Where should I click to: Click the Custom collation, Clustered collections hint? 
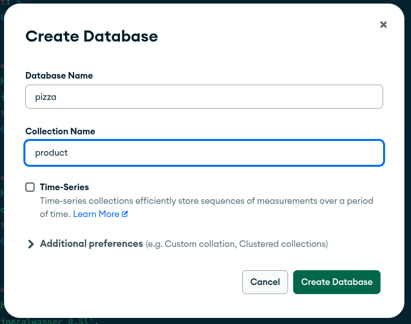tap(237, 244)
